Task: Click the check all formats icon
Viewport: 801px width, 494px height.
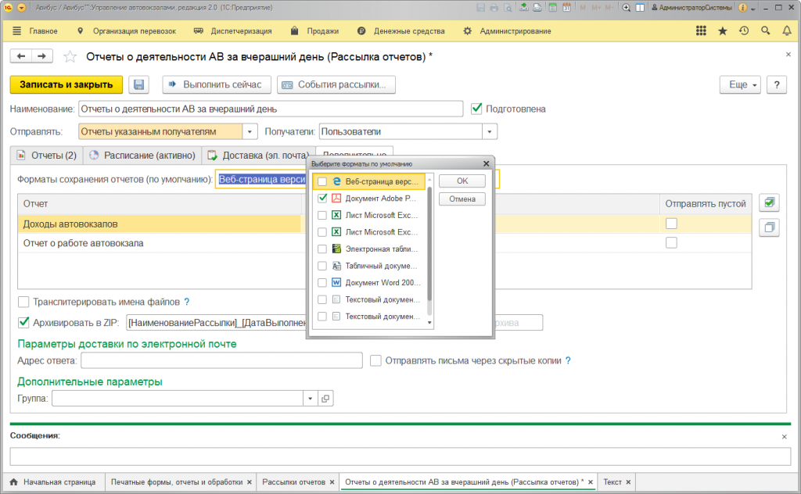Action: pyautogui.click(x=769, y=202)
